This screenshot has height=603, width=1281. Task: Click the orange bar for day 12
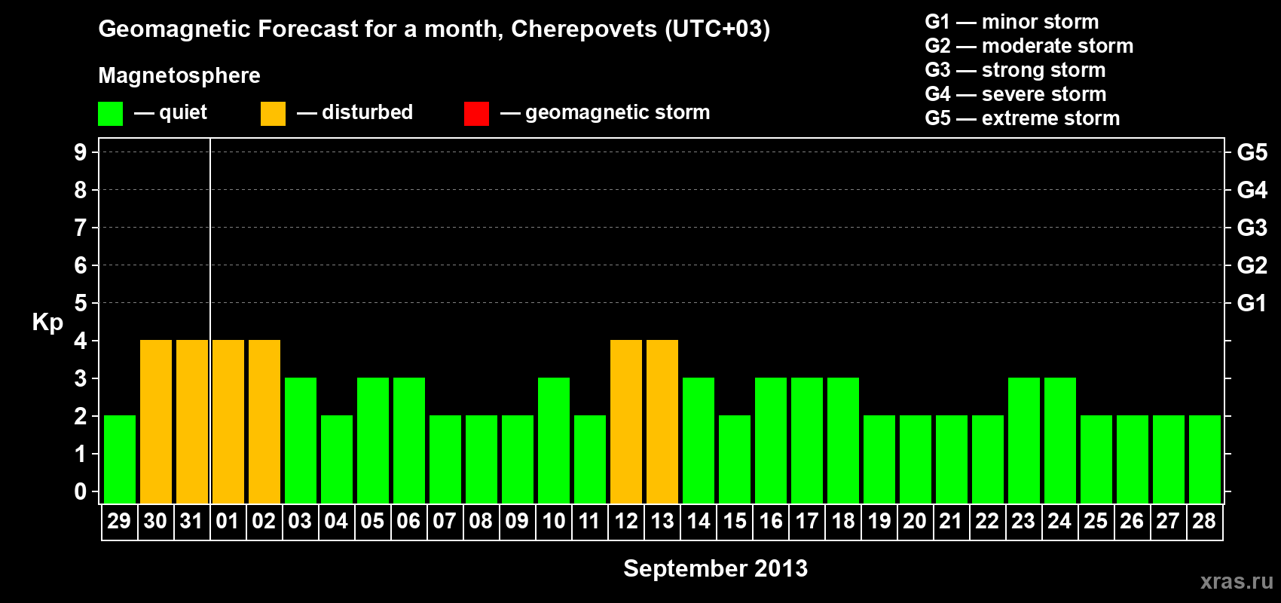[x=626, y=421]
